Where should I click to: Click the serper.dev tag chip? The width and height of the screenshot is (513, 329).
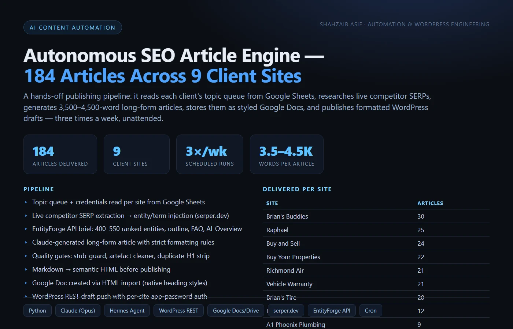tap(286, 310)
